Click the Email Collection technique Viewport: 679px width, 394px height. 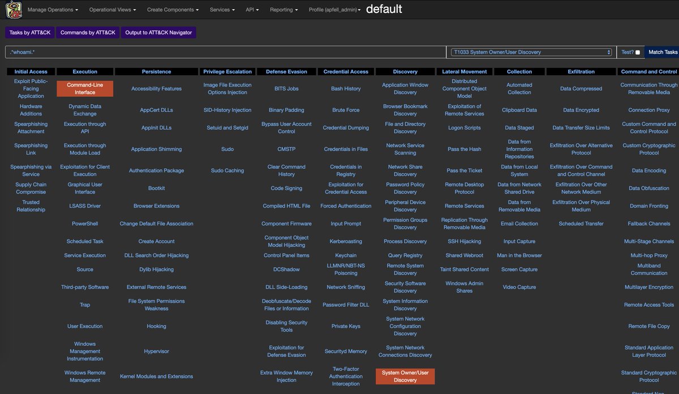tap(519, 224)
